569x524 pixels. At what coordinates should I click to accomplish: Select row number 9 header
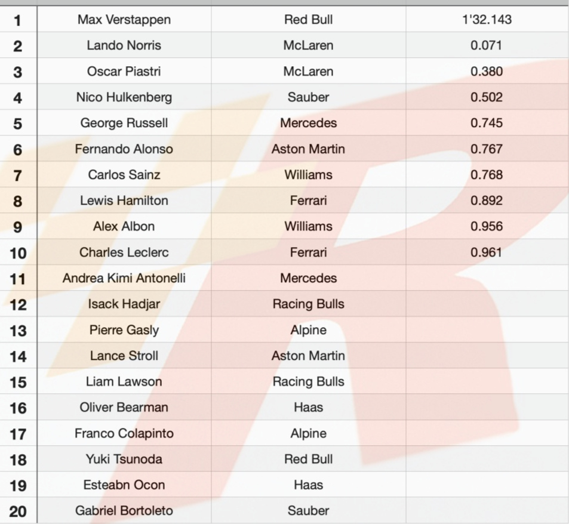point(18,227)
